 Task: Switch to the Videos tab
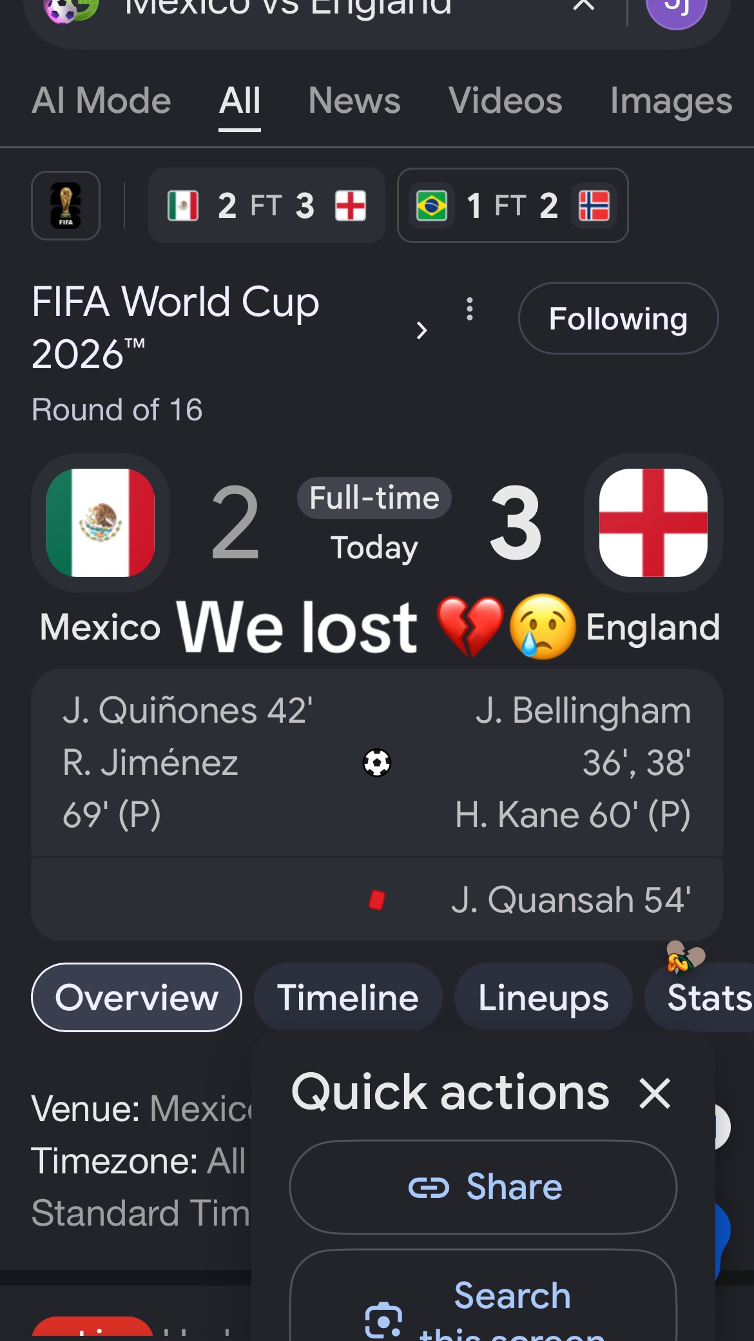(x=505, y=101)
